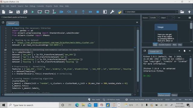193x108 pixels.
Task: Switch to the Plots tab
Action: 175,45
